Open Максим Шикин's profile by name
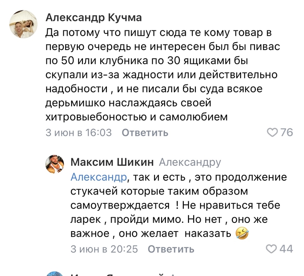Screen dimensions: 304x276 tap(112, 162)
